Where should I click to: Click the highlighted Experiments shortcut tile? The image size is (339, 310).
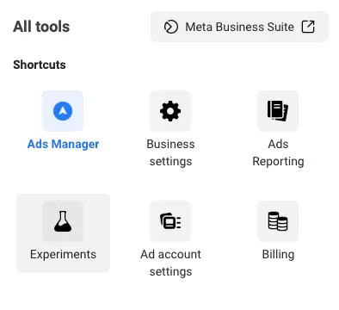[x=63, y=233]
